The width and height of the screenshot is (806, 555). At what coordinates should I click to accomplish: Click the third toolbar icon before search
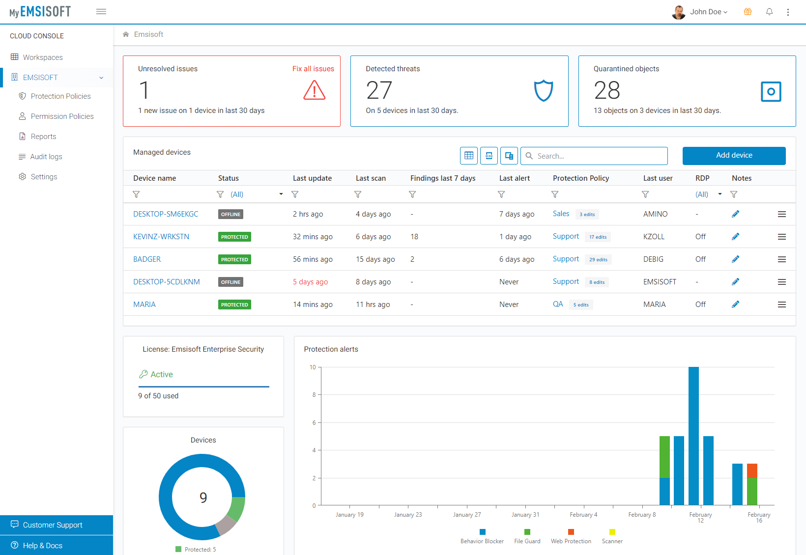pos(509,156)
